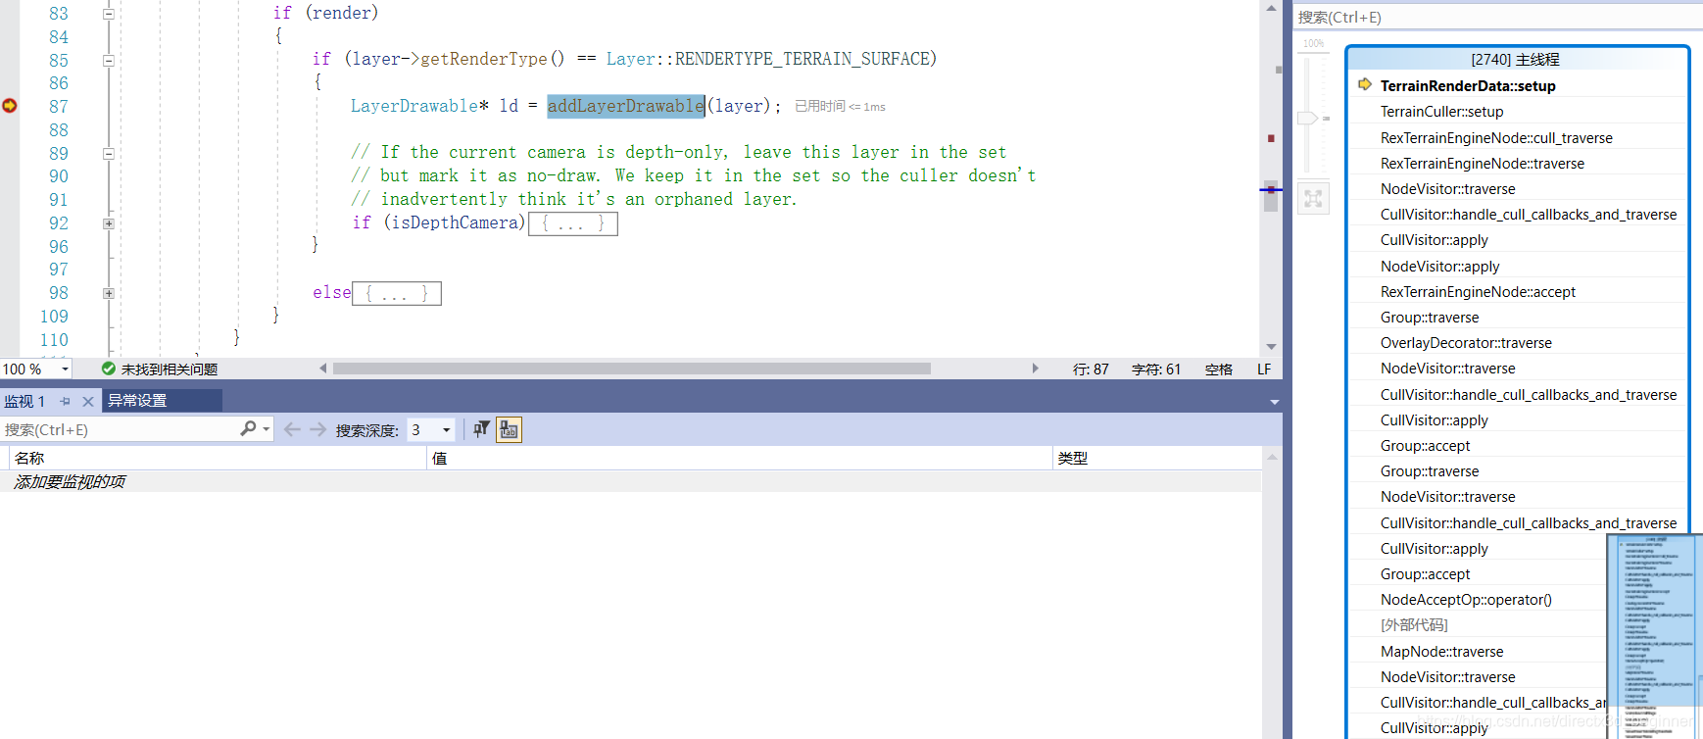Click the LF line-ending indicator

click(1264, 369)
